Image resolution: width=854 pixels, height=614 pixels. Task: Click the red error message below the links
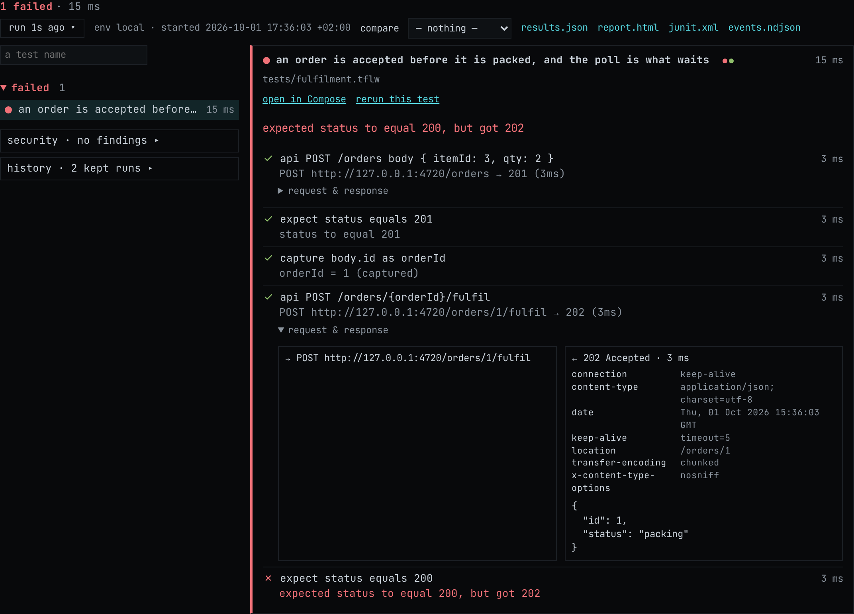pyautogui.click(x=393, y=128)
